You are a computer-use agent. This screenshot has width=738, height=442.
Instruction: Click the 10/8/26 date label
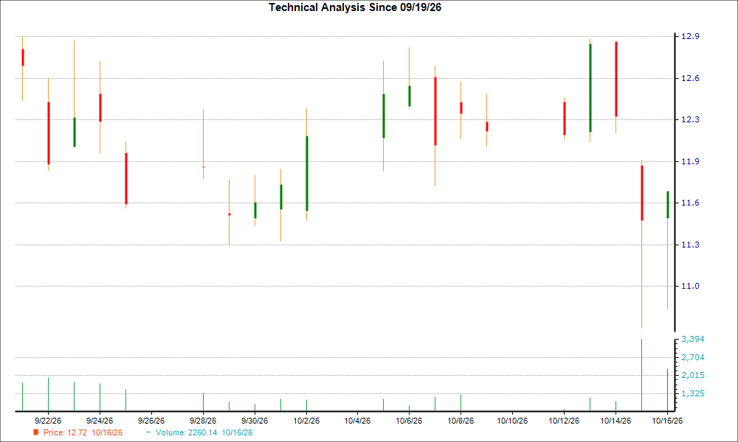pos(461,421)
